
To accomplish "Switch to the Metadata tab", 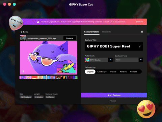I will 107,32.
